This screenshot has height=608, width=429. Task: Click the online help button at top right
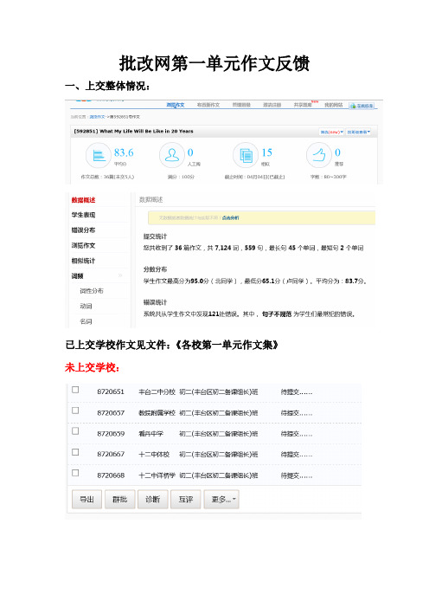tap(362, 106)
